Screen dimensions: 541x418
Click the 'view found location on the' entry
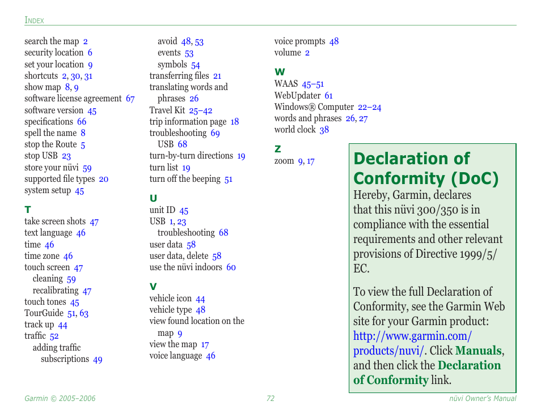point(197,321)
